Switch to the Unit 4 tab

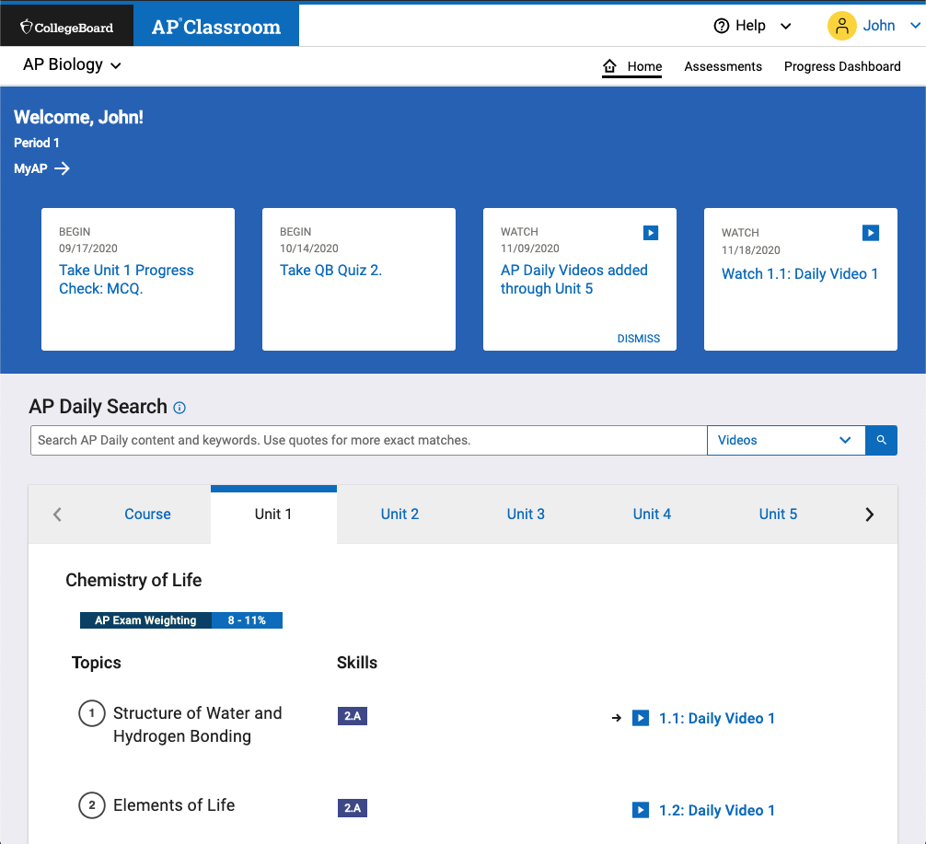coord(652,514)
